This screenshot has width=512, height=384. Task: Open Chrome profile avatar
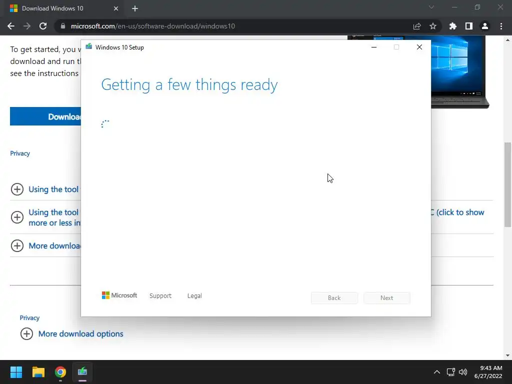coord(485,26)
